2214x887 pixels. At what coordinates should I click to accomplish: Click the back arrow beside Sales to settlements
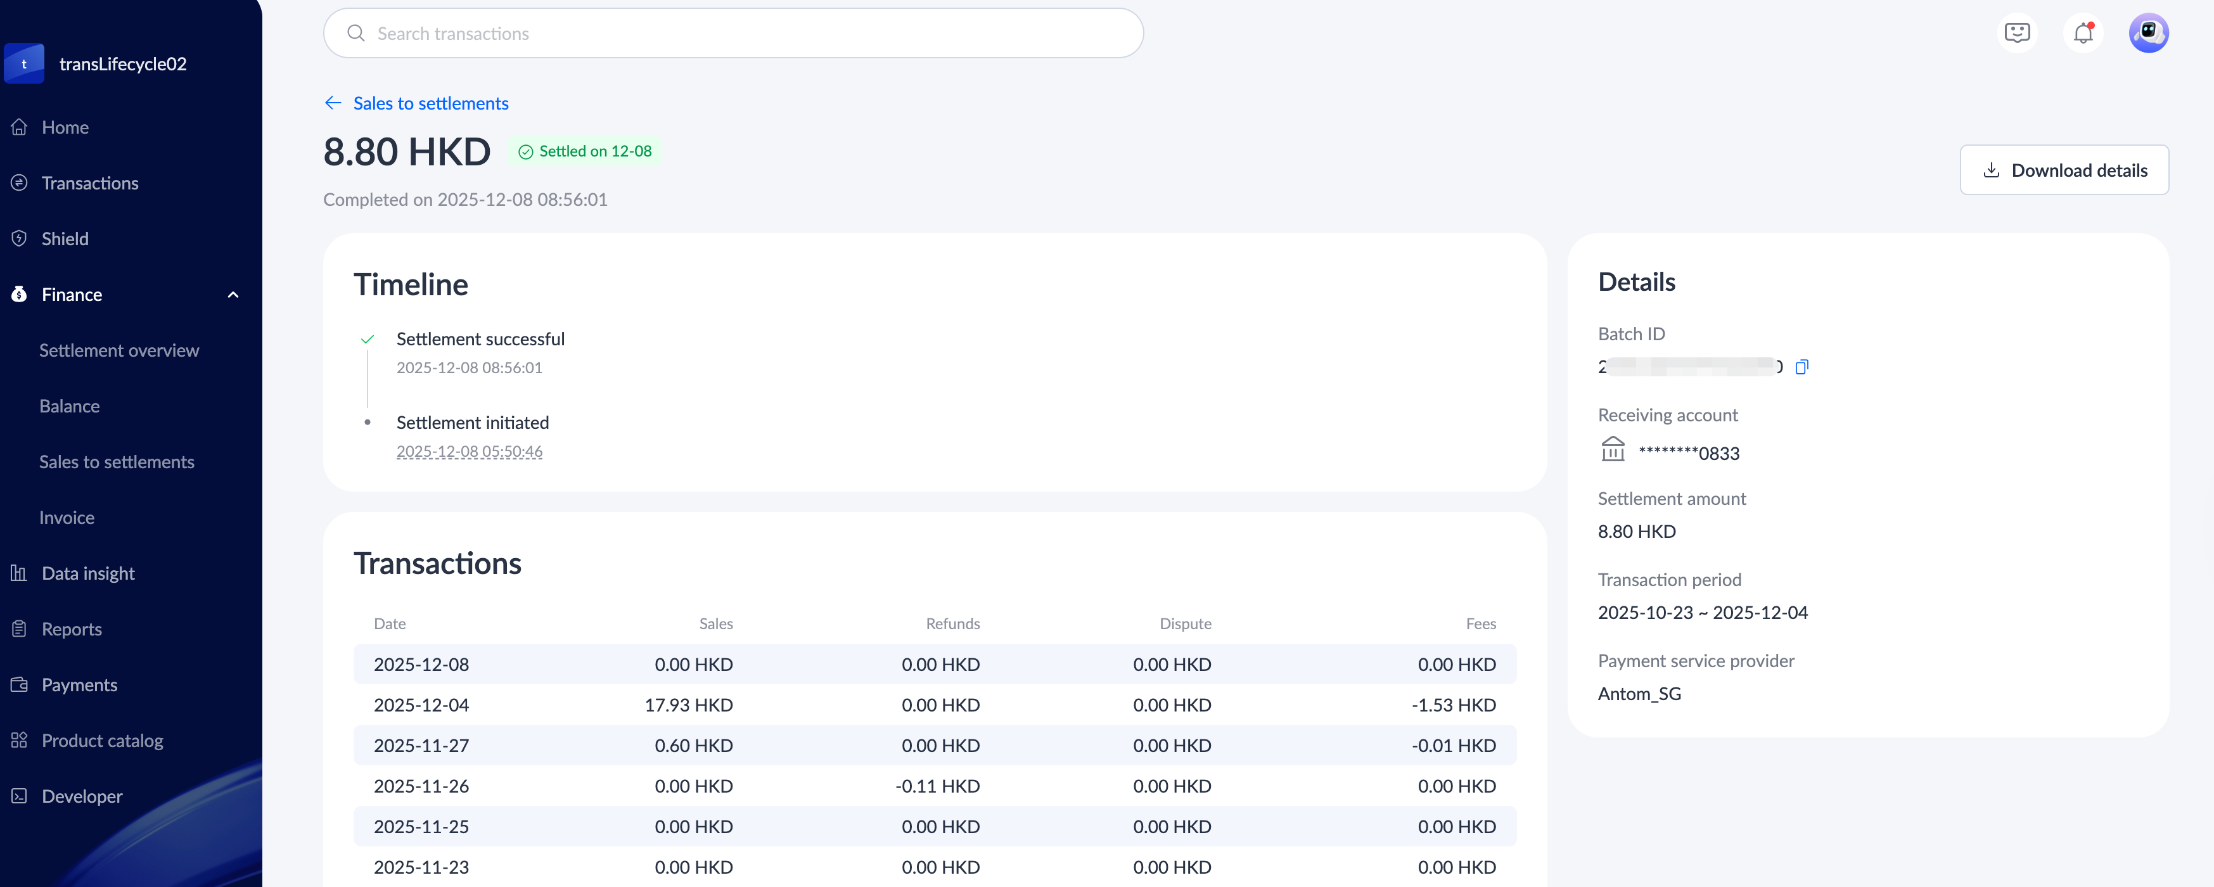tap(333, 103)
